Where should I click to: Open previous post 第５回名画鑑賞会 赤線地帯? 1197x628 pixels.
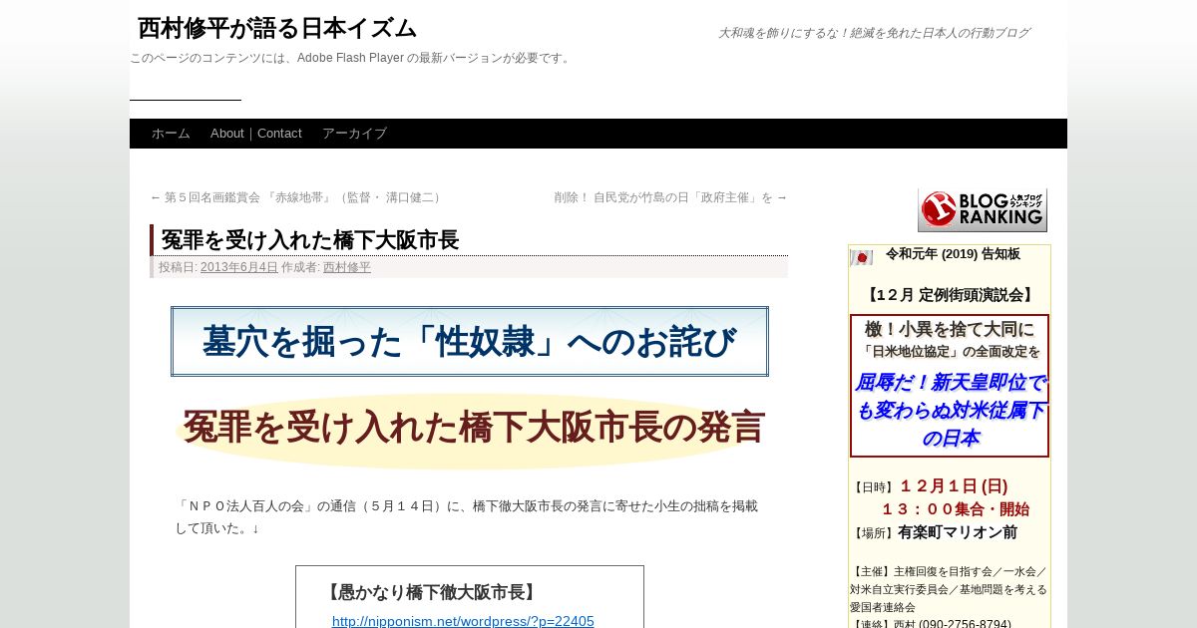point(297,197)
